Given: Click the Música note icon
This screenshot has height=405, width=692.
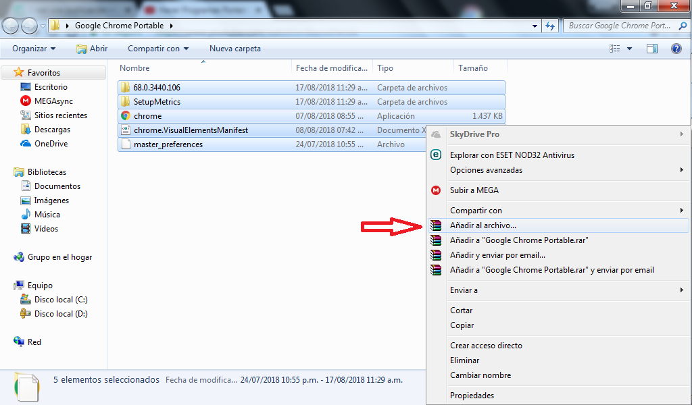Looking at the screenshot, I should click(x=26, y=215).
